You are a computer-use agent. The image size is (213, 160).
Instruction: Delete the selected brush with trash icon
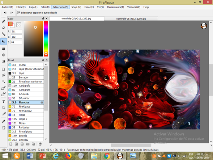(40, 144)
